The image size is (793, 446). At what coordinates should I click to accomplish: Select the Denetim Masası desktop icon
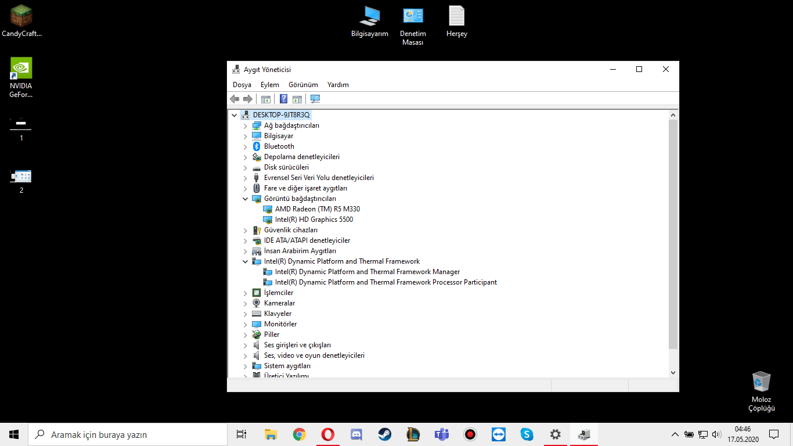tap(413, 26)
